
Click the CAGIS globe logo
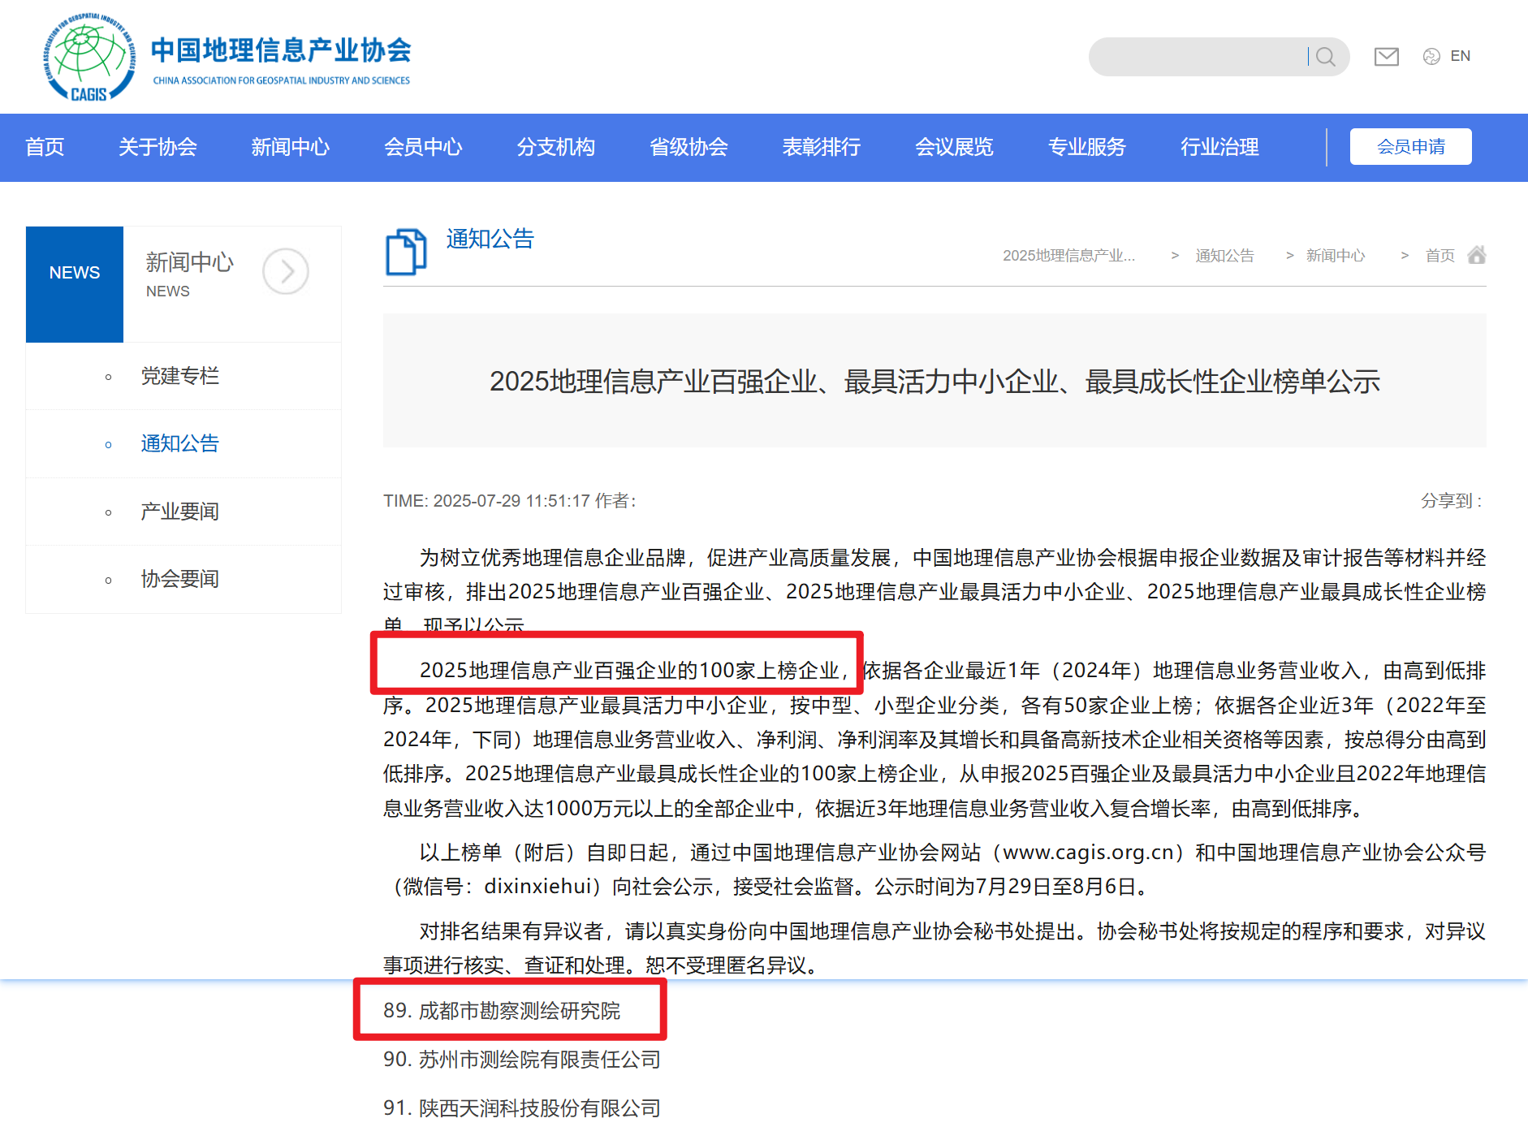[89, 56]
